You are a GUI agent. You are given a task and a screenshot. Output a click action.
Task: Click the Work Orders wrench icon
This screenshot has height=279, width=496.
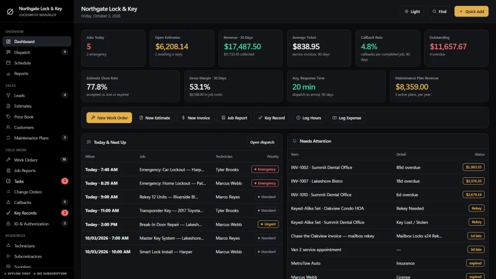click(8, 160)
